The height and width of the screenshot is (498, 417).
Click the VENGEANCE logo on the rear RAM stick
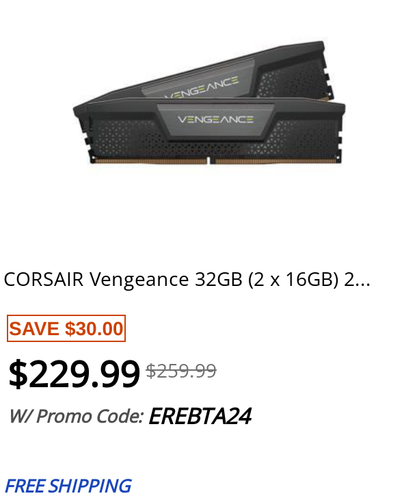coord(203,88)
